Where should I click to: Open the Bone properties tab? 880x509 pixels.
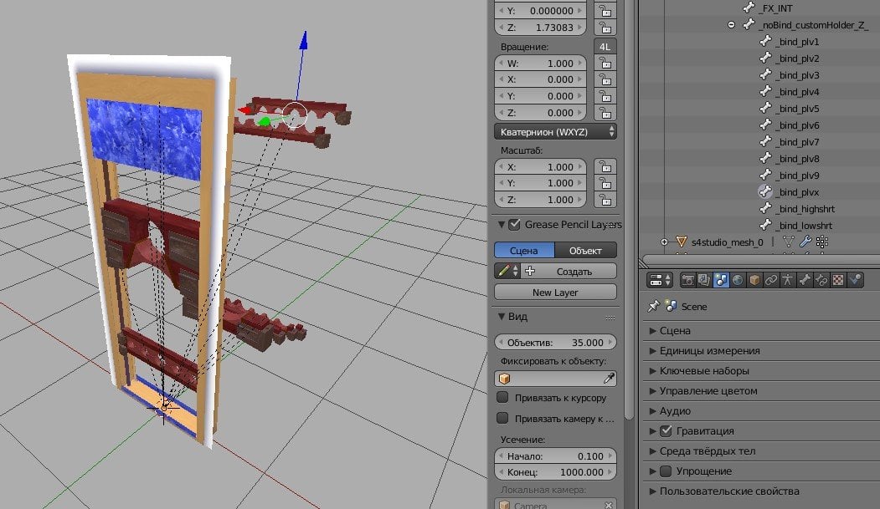(805, 280)
